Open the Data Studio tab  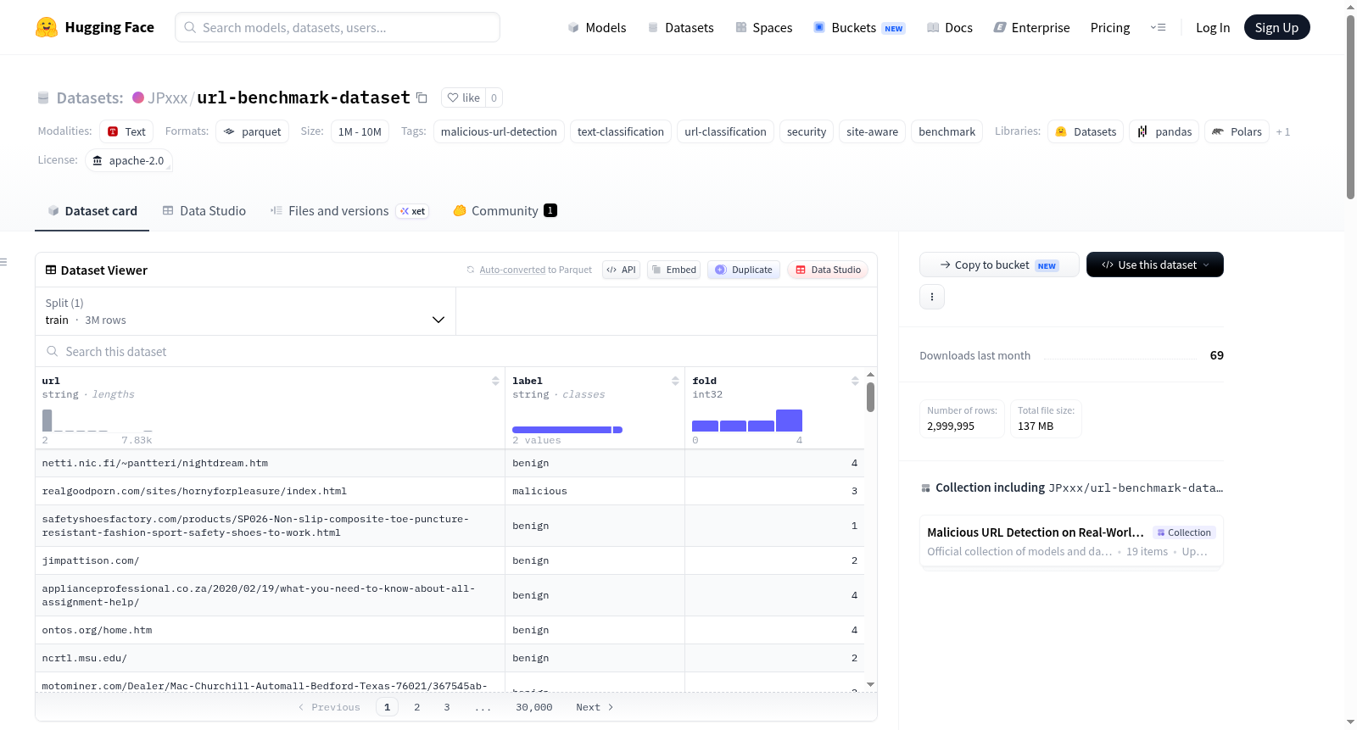pyautogui.click(x=204, y=211)
